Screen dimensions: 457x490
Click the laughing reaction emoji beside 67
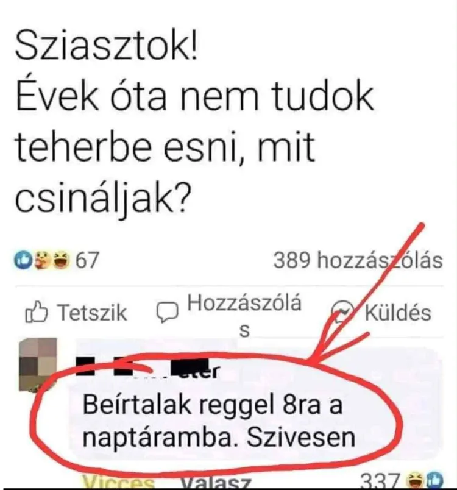[61, 261]
